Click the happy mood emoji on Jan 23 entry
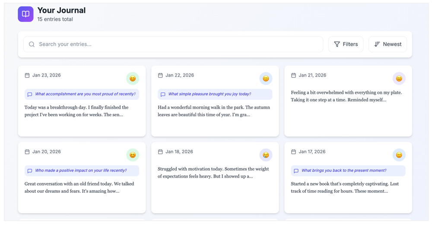The height and width of the screenshot is (226, 432). [x=133, y=78]
